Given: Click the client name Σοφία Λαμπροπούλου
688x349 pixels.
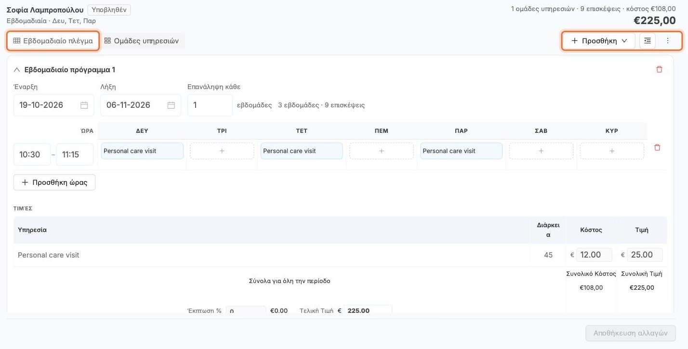Looking at the screenshot, I should pos(45,10).
